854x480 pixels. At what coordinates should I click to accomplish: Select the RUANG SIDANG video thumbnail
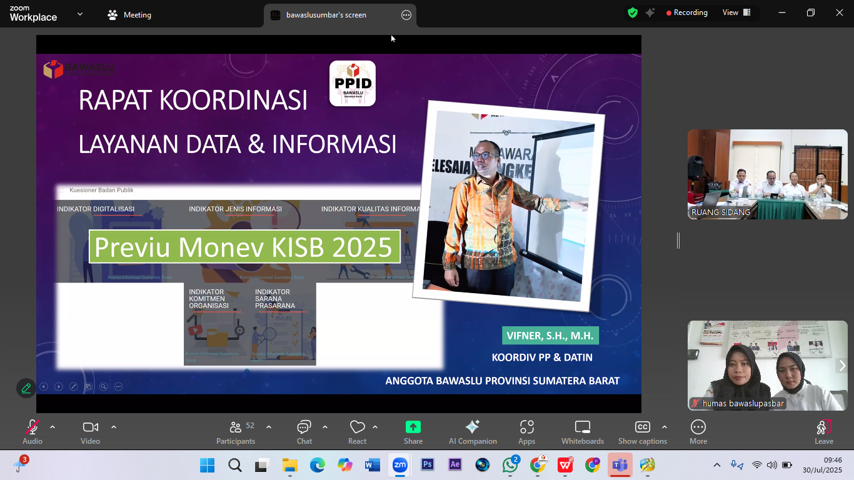(767, 174)
